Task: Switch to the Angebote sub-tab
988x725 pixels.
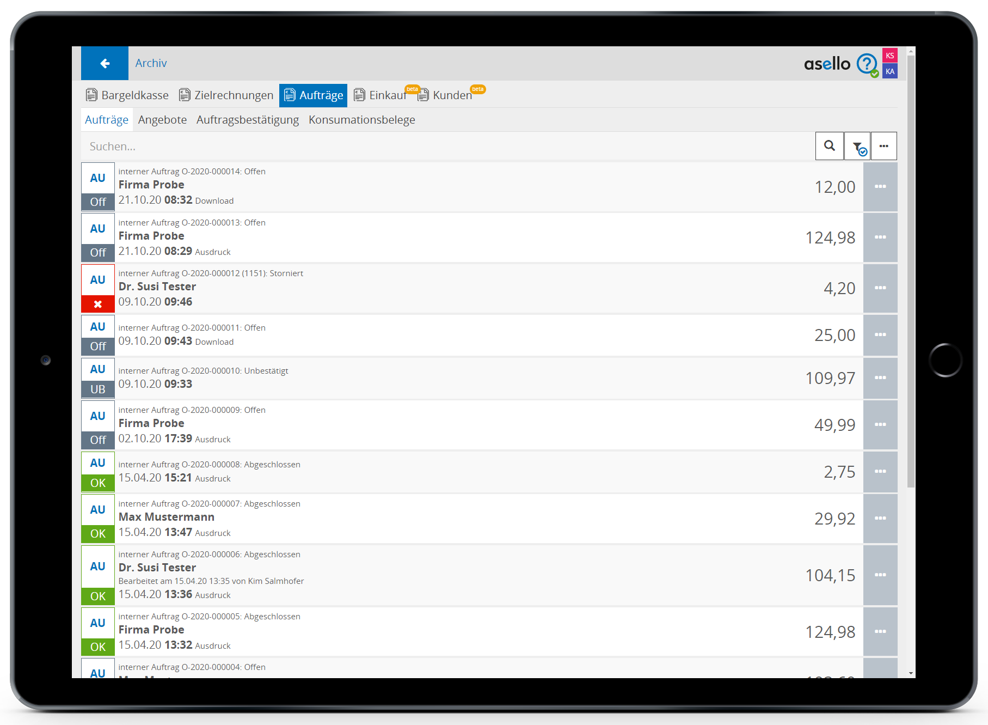Action: 162,120
